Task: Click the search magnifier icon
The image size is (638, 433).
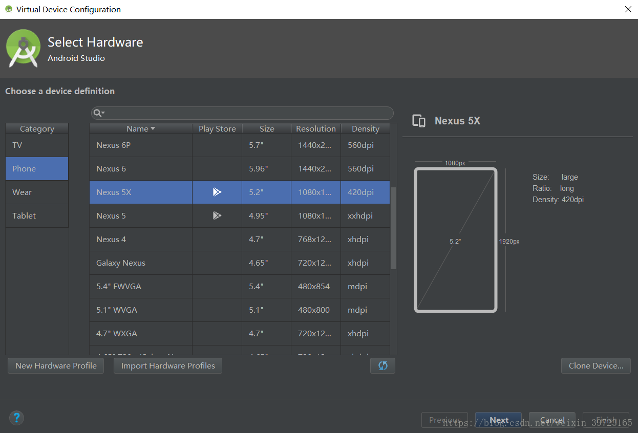Action: pos(97,113)
